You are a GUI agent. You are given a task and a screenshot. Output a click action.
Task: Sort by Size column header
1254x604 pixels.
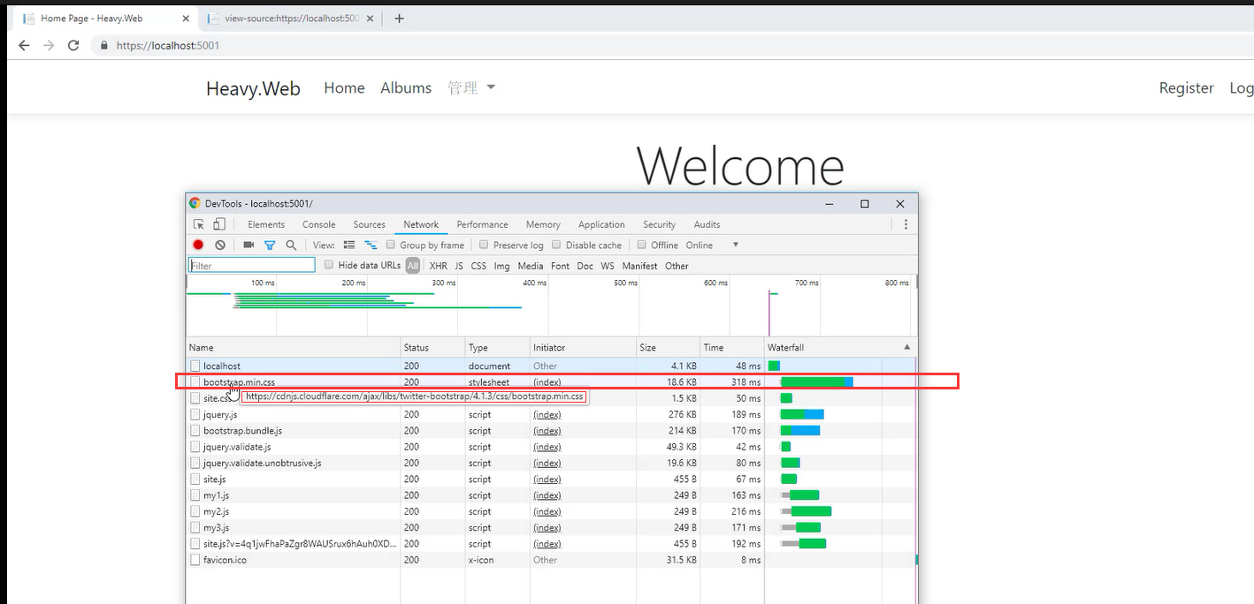tap(669, 347)
